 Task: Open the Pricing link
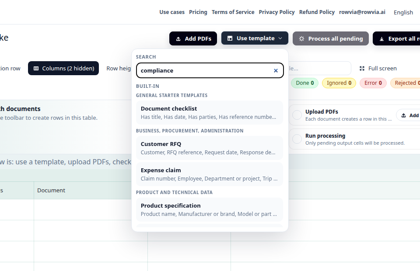point(198,12)
